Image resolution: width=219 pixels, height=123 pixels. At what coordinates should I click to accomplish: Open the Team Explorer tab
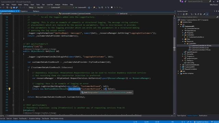[181, 115]
